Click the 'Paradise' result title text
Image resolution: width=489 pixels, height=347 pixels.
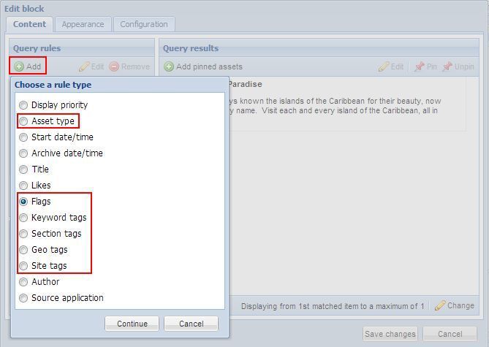click(x=245, y=84)
